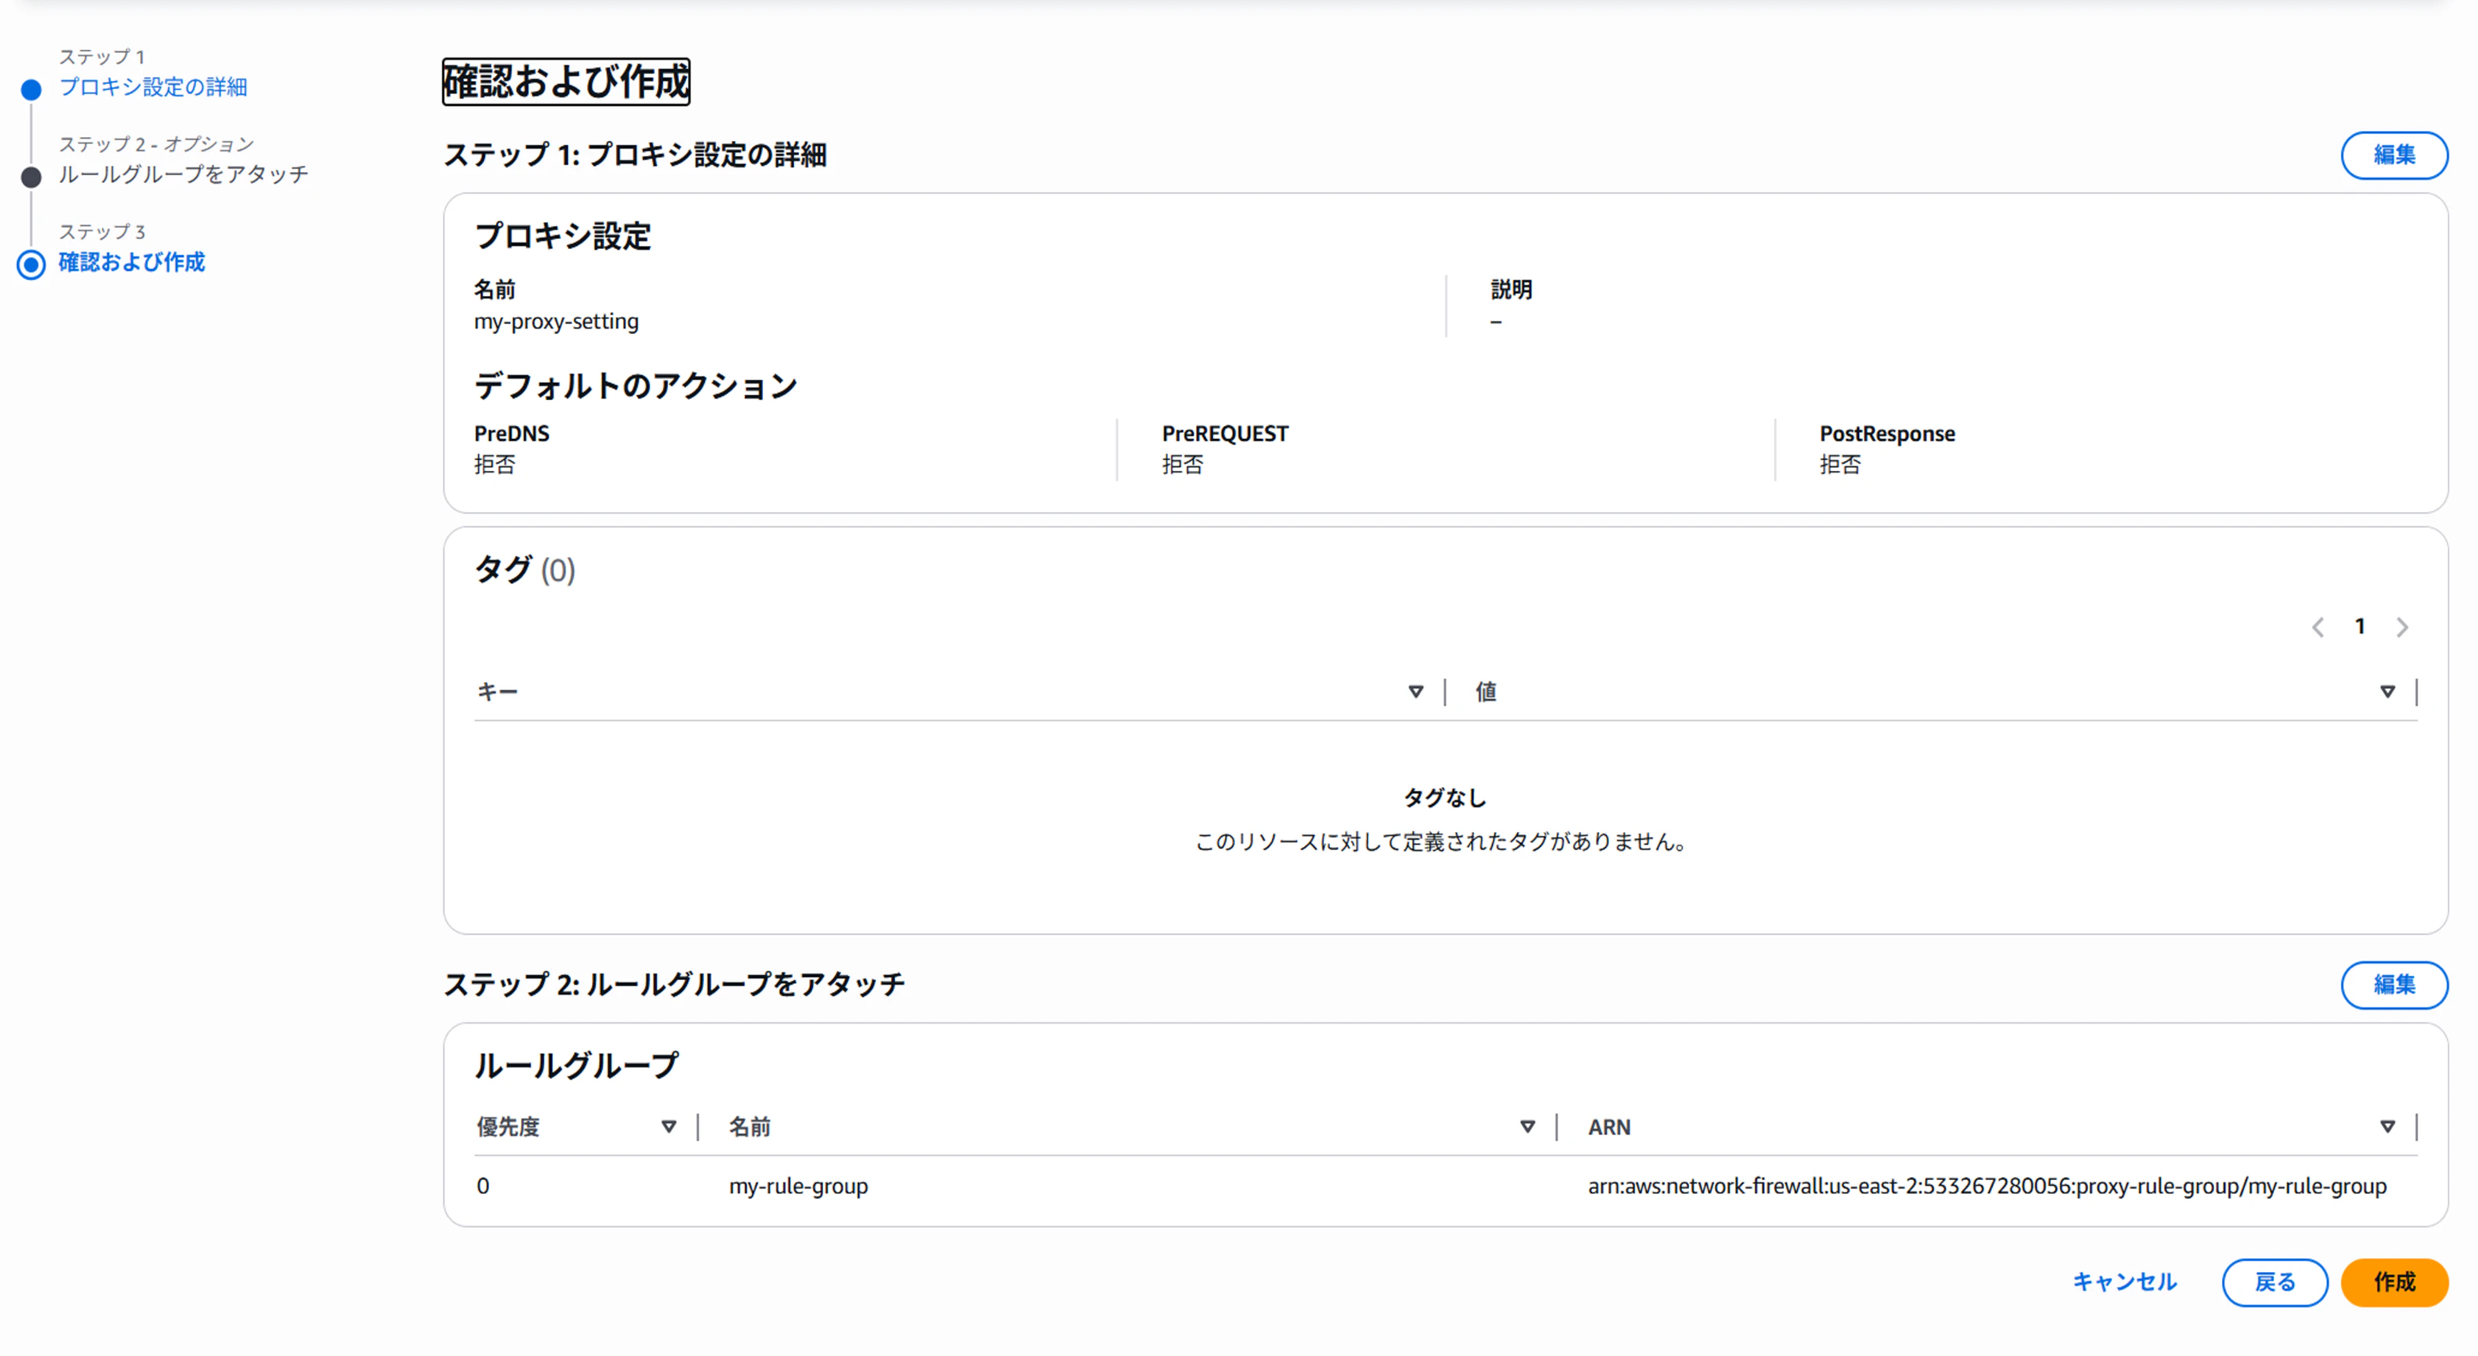Go to previous tags page arrow
Viewport: 2478px width, 1356px height.
(x=2318, y=627)
